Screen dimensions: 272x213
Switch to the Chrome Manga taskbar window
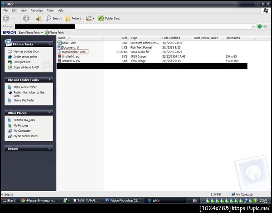pos(39,200)
